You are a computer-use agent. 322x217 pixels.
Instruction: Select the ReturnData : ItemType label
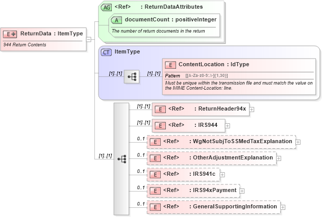(x=52, y=34)
